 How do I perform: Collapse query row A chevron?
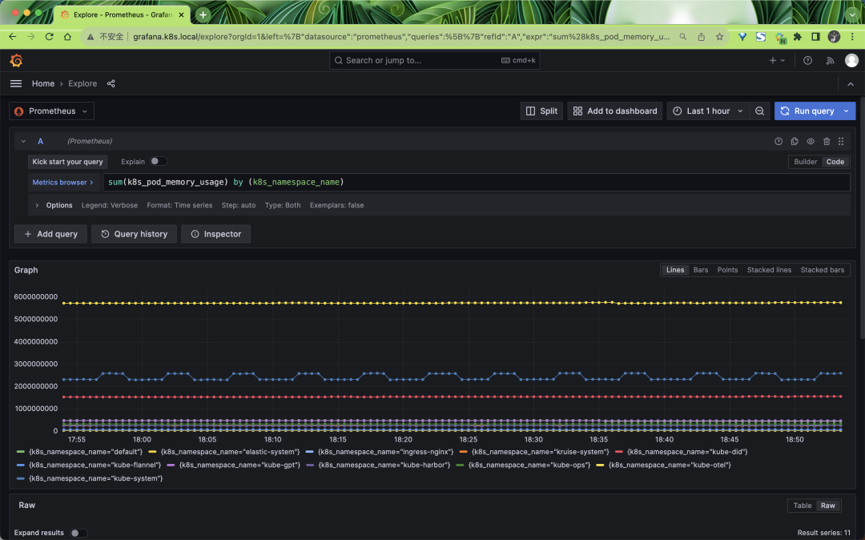23,141
